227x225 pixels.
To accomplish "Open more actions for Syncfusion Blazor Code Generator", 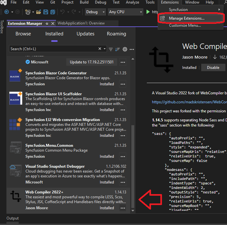I will point(123,84).
